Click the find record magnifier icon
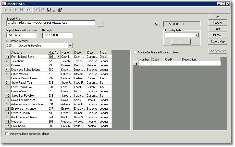The height and width of the screenshot is (147, 235). [43, 10]
